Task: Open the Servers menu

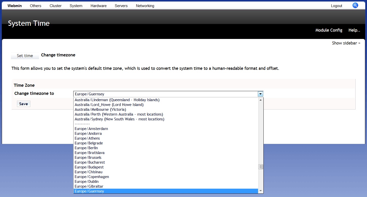Action: point(121,6)
